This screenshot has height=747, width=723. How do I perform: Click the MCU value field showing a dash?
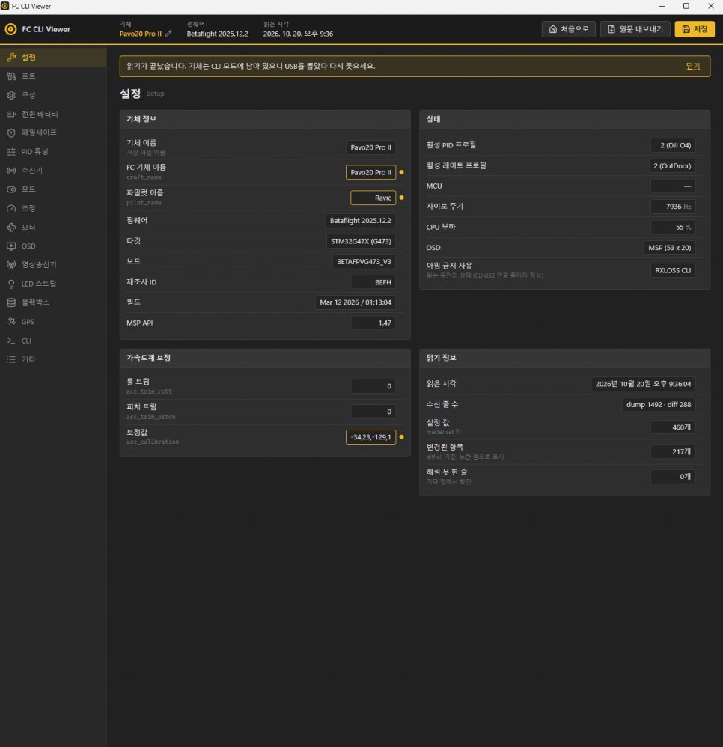(673, 186)
